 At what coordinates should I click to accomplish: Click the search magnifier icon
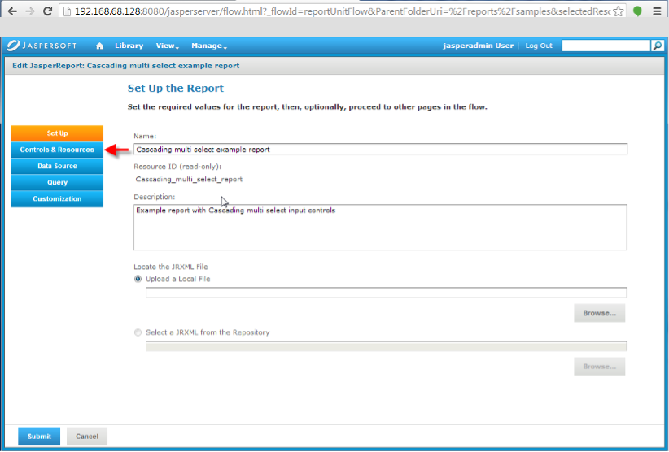point(658,46)
